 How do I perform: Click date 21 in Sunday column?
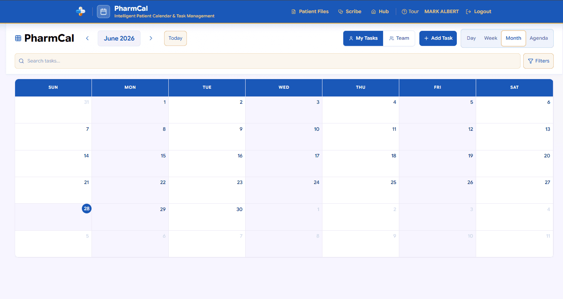pyautogui.click(x=86, y=182)
